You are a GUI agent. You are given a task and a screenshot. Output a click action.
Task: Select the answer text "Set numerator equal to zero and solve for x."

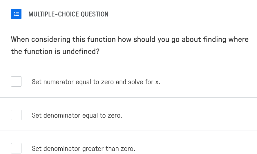click(x=96, y=82)
